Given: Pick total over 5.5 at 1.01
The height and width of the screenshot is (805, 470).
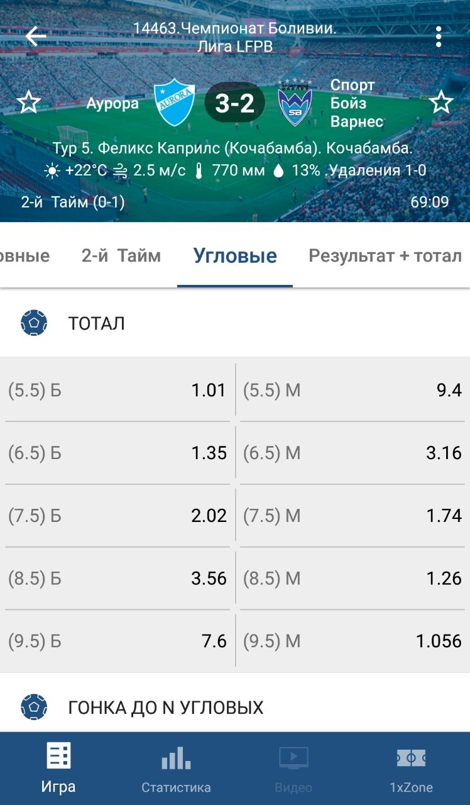Looking at the screenshot, I should coord(117,390).
